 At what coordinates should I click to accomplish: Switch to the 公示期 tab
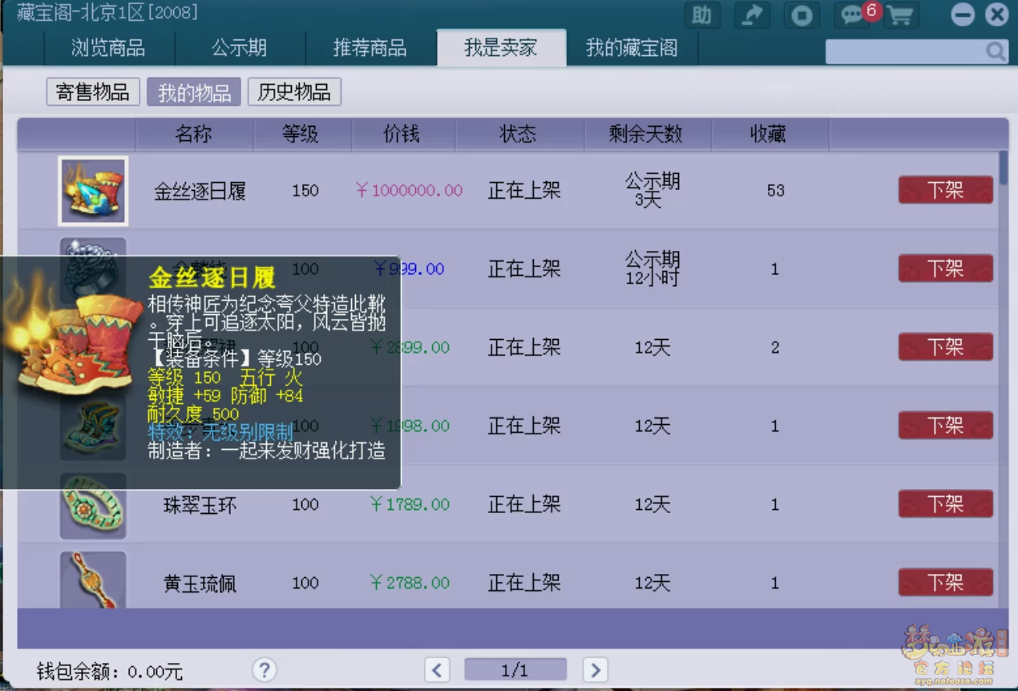point(239,48)
